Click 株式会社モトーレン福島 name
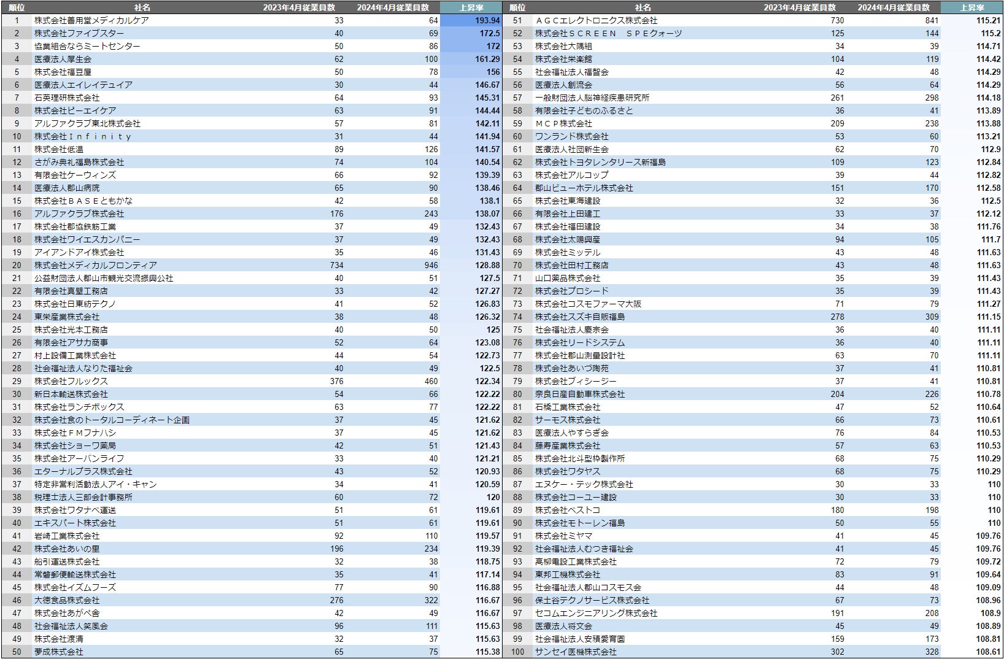Screen dimensions: 1004x659 point(580,523)
